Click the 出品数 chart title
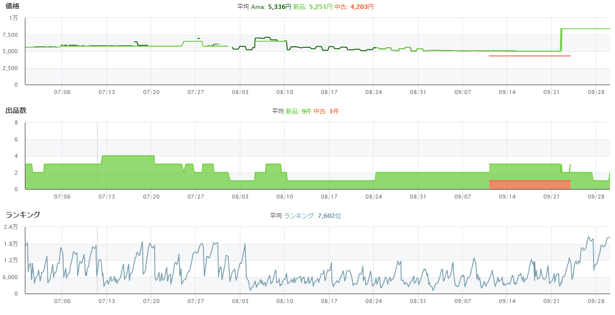This screenshot has height=315, width=615. click(x=16, y=110)
